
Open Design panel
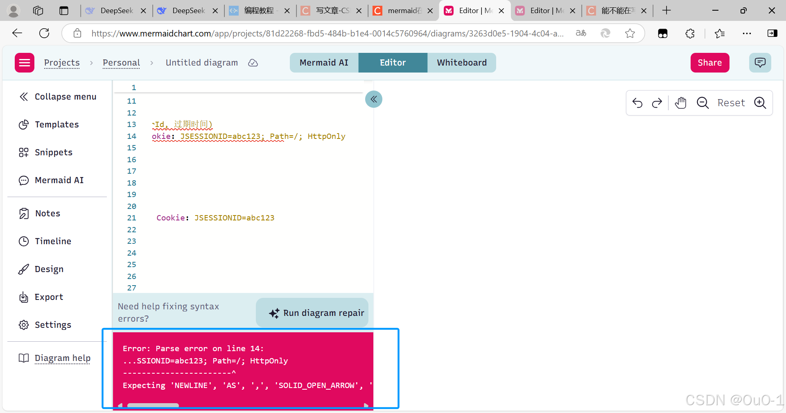tap(41, 269)
